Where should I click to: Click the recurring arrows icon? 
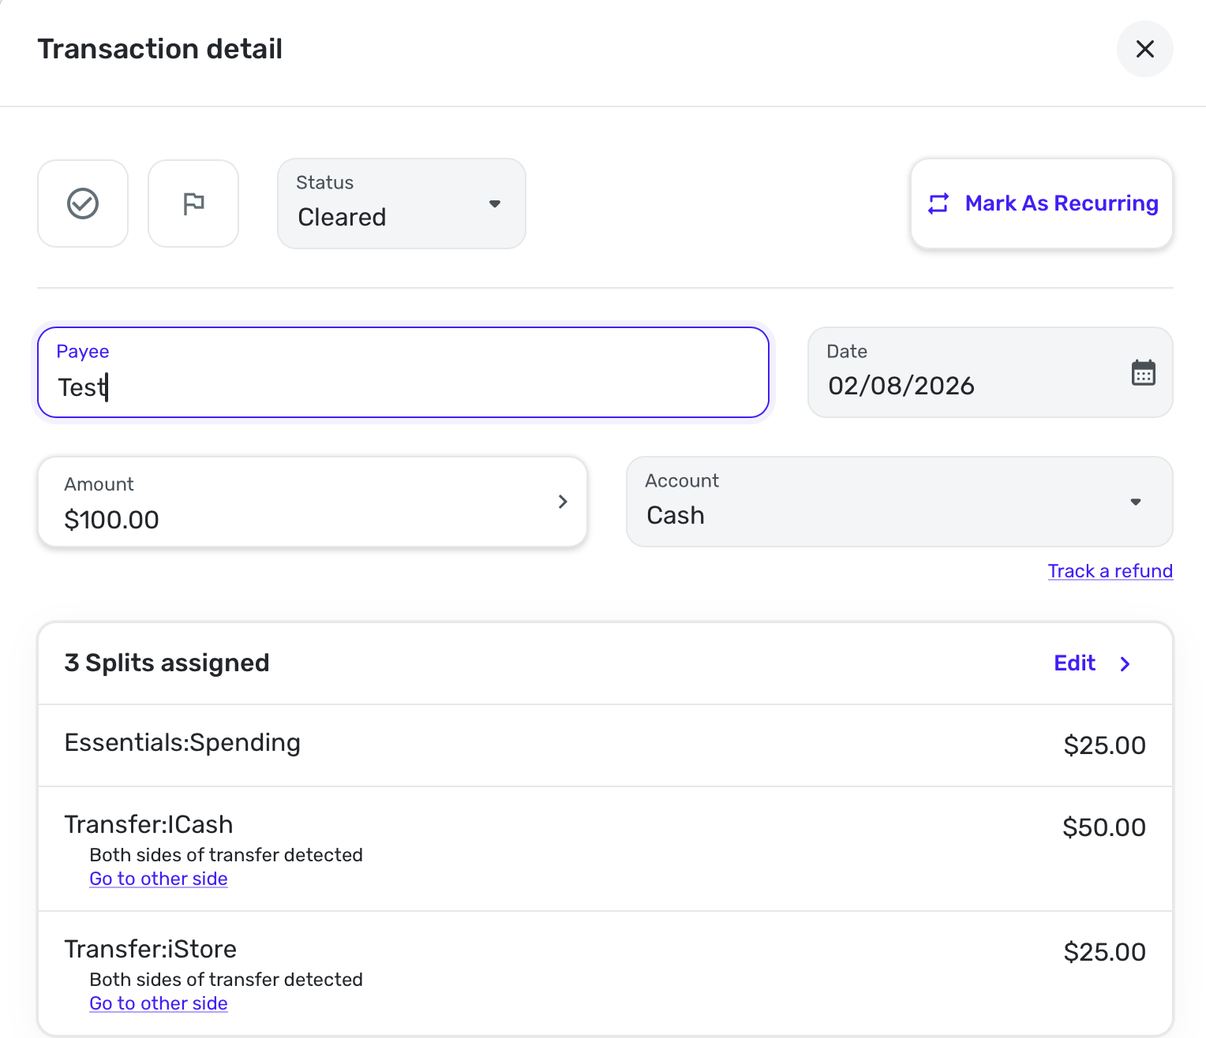(x=938, y=203)
